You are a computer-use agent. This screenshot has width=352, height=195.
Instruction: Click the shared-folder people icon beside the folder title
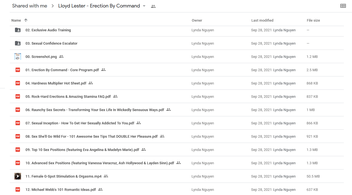(153, 6)
